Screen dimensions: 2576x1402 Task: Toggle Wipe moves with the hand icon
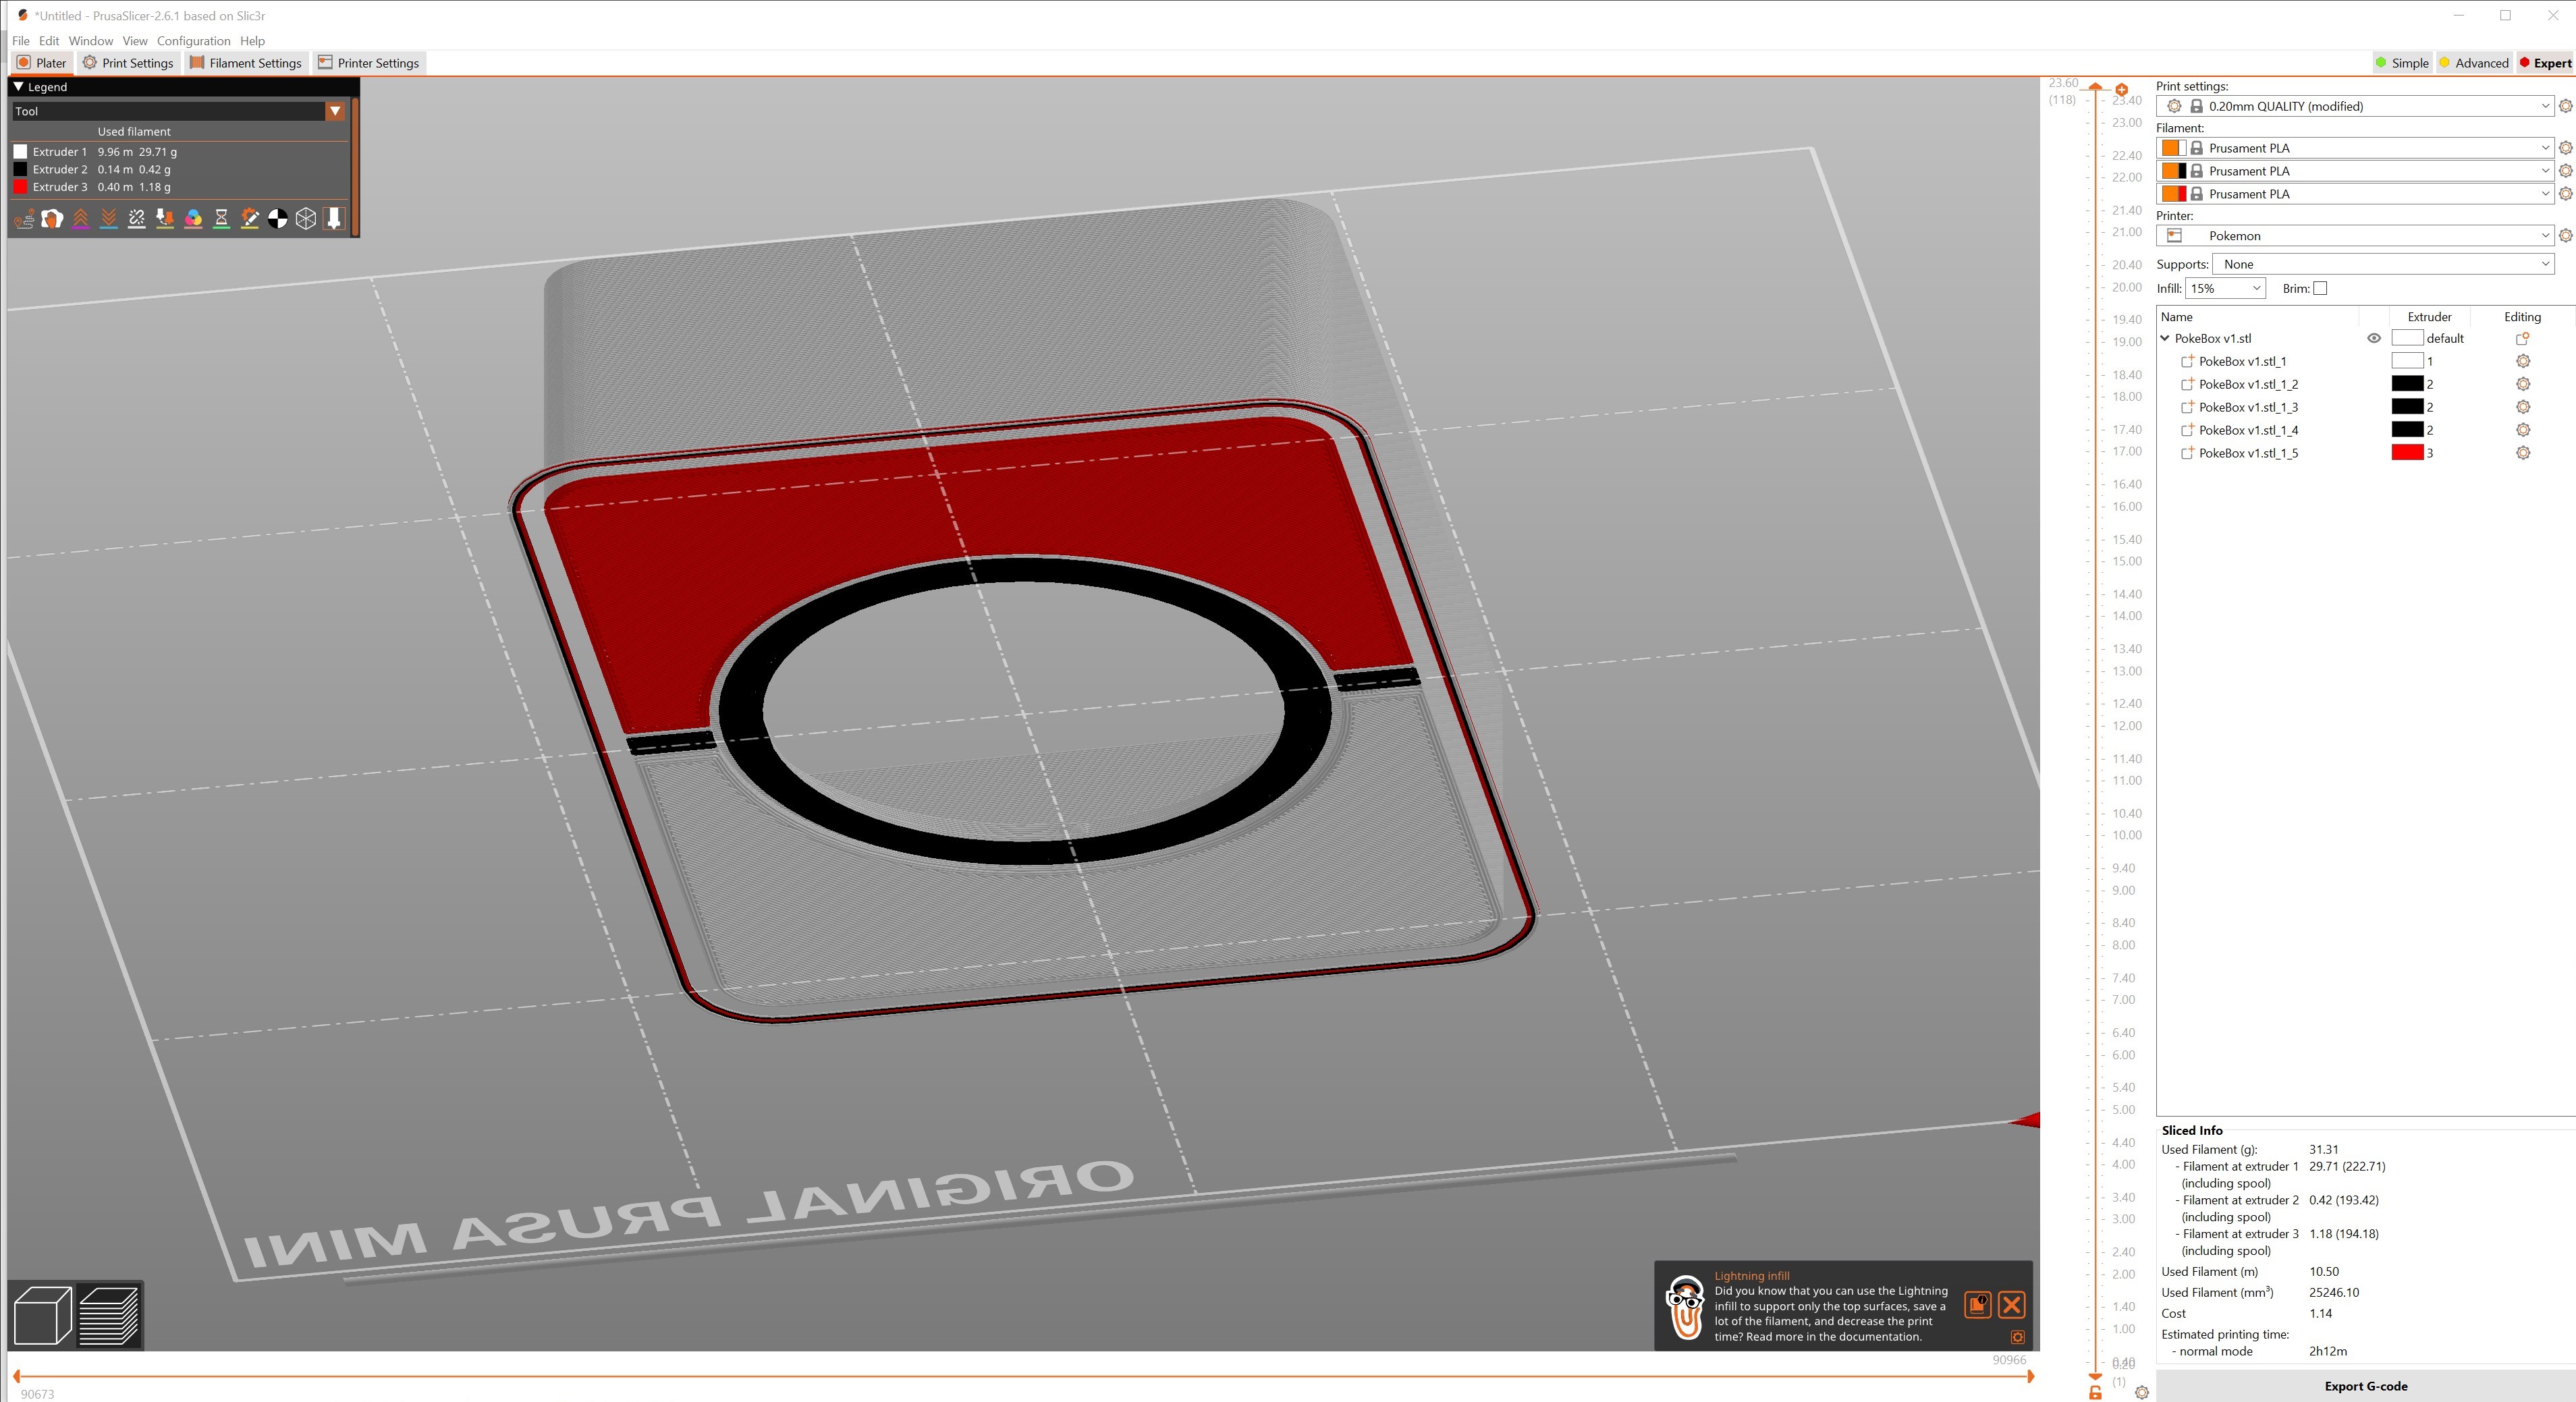(52, 218)
